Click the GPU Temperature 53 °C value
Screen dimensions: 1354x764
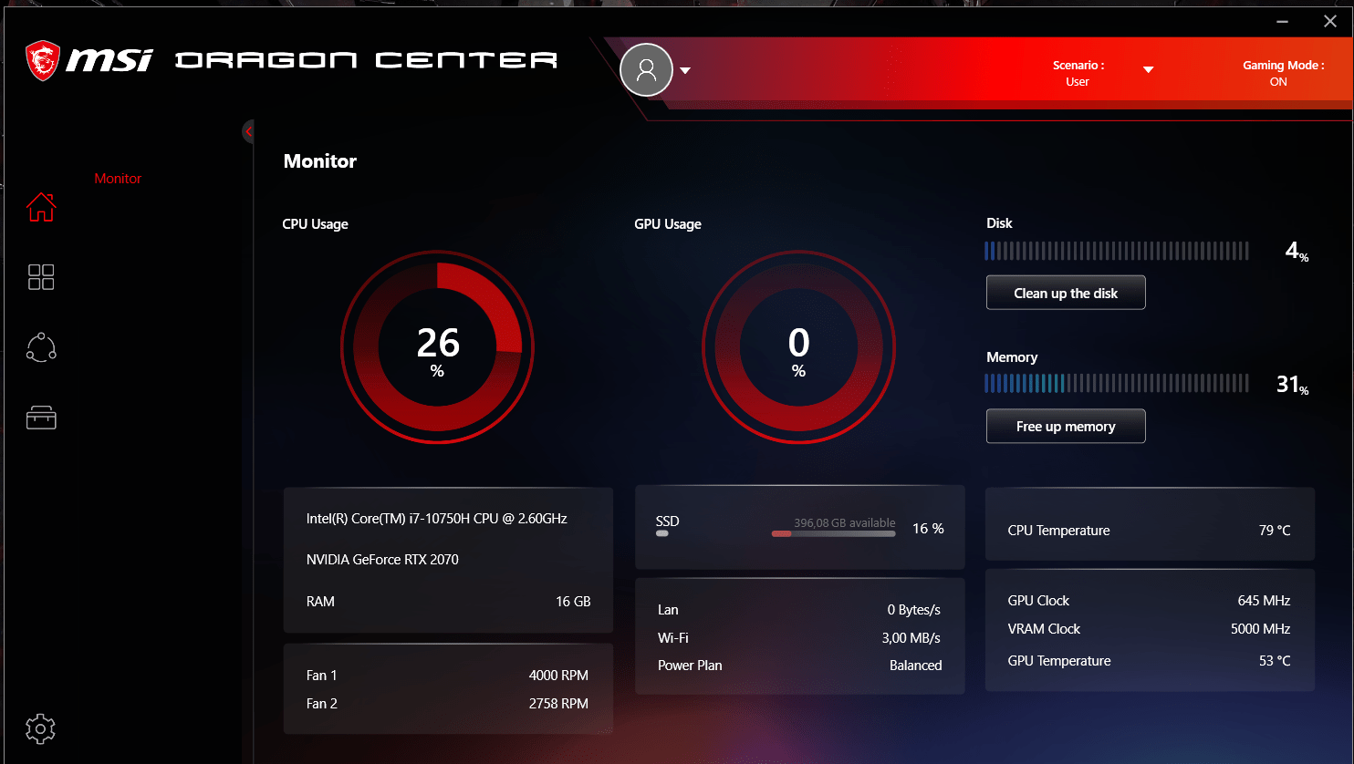coord(1275,661)
